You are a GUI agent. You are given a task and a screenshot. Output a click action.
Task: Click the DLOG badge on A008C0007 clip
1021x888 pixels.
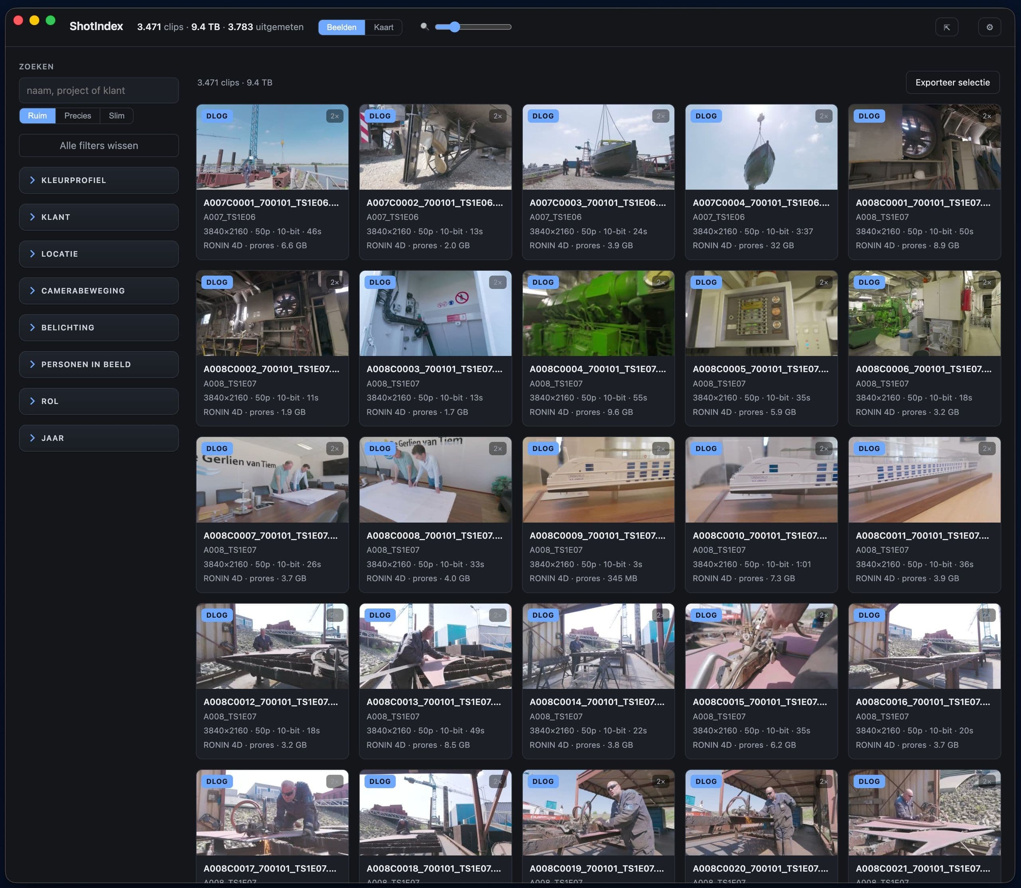(x=217, y=449)
